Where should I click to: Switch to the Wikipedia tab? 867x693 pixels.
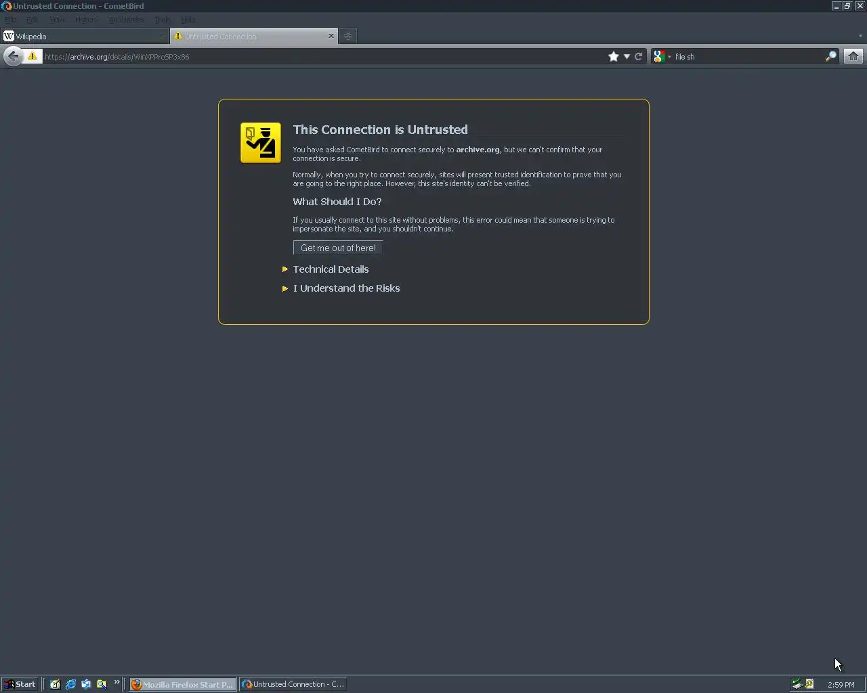tap(85, 37)
